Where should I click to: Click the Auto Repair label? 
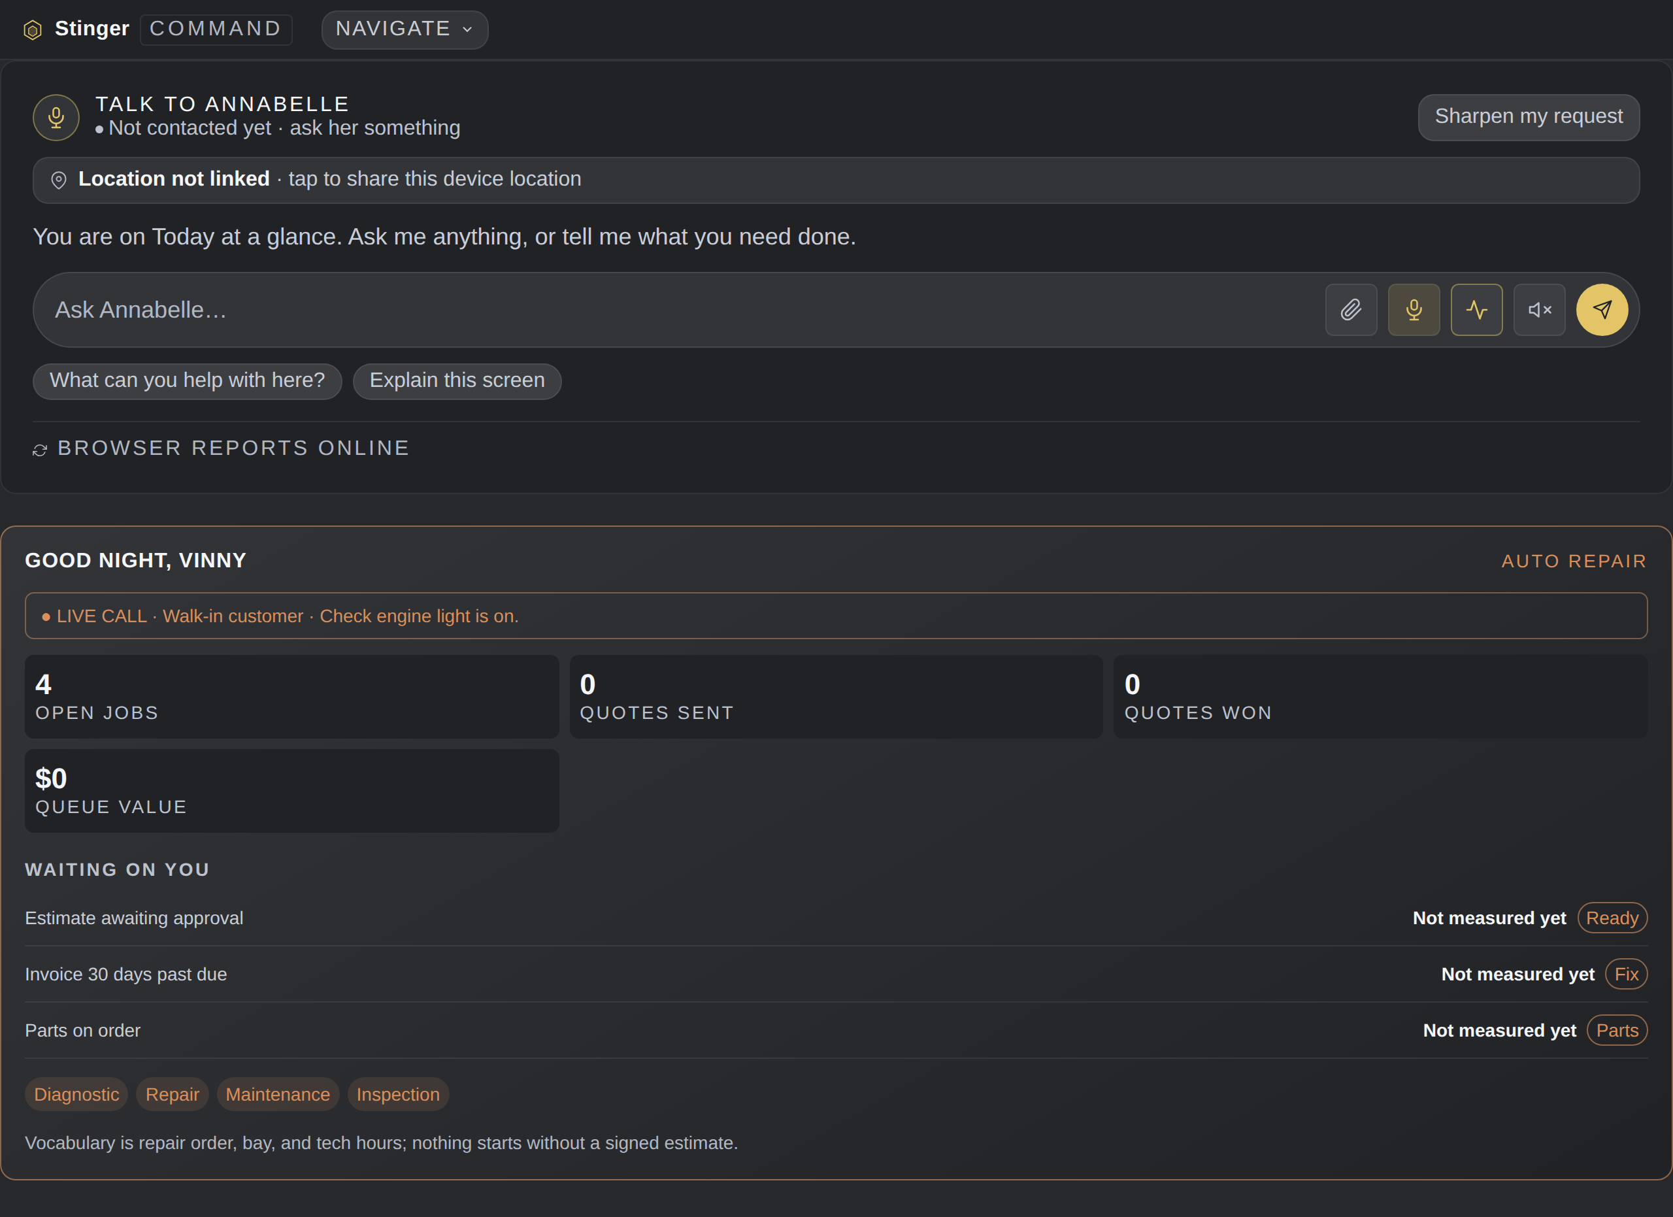pos(1574,561)
